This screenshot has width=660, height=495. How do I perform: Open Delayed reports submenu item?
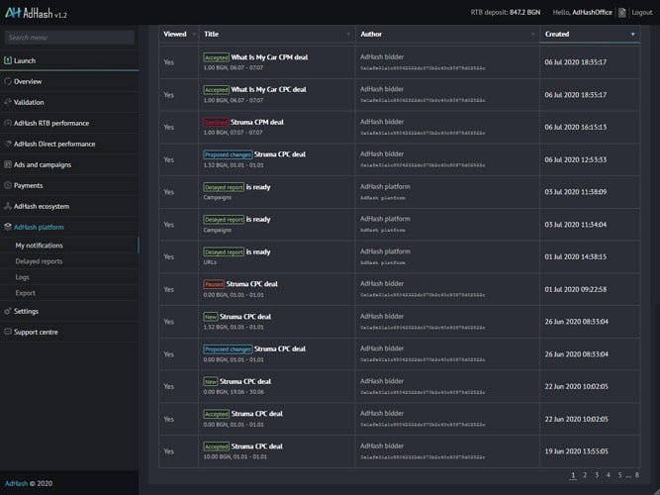point(39,261)
